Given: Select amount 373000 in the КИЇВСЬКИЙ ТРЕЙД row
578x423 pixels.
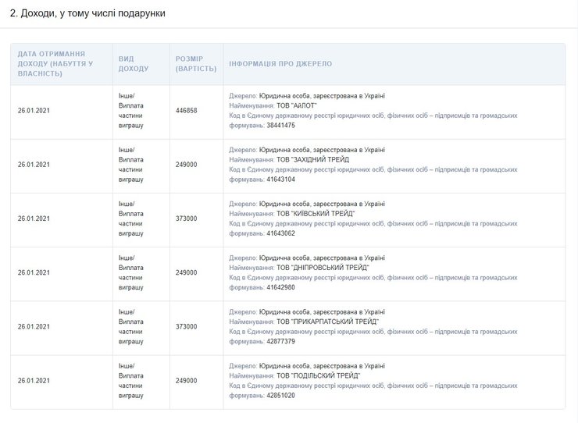Looking at the screenshot, I should tap(187, 219).
